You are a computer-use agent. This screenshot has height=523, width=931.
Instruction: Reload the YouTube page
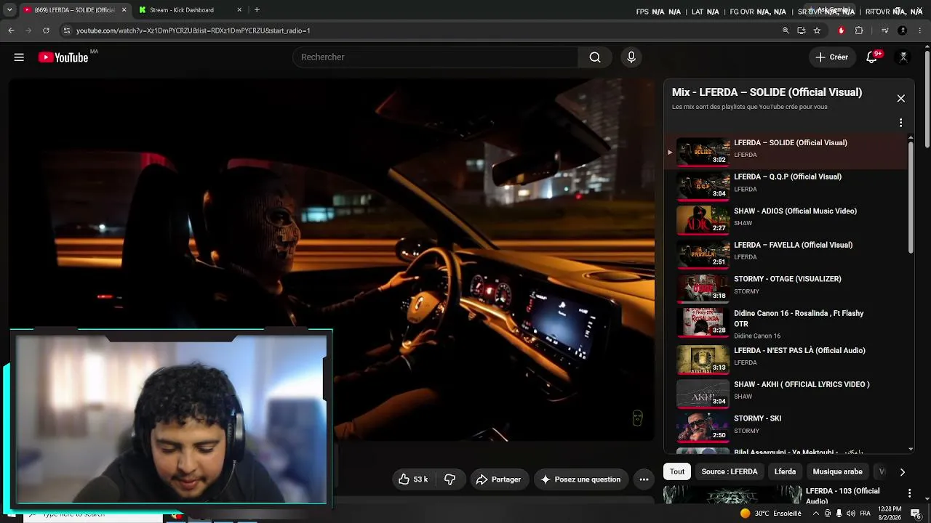46,31
